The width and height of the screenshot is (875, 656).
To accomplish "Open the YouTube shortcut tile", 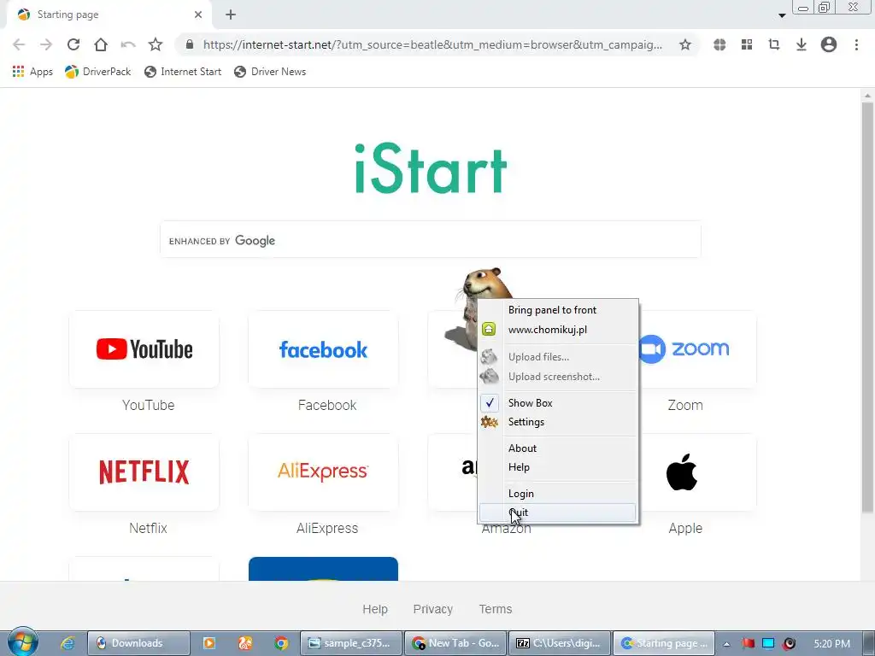I will click(x=144, y=349).
